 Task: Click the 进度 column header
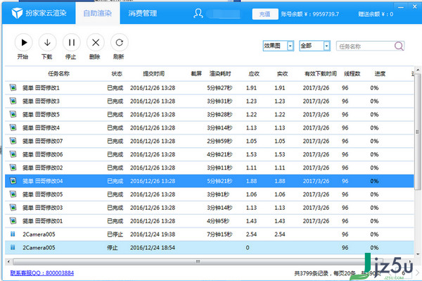pyautogui.click(x=380, y=74)
